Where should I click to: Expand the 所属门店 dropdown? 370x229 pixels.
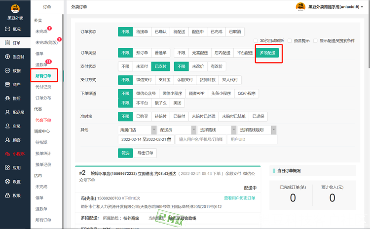pos(136,130)
